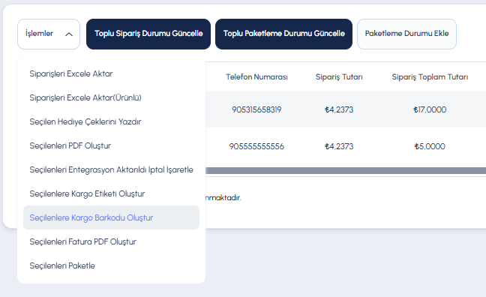Sort by Telefon Numarası column header
Viewport: 486px width, 297px height.
(x=256, y=77)
